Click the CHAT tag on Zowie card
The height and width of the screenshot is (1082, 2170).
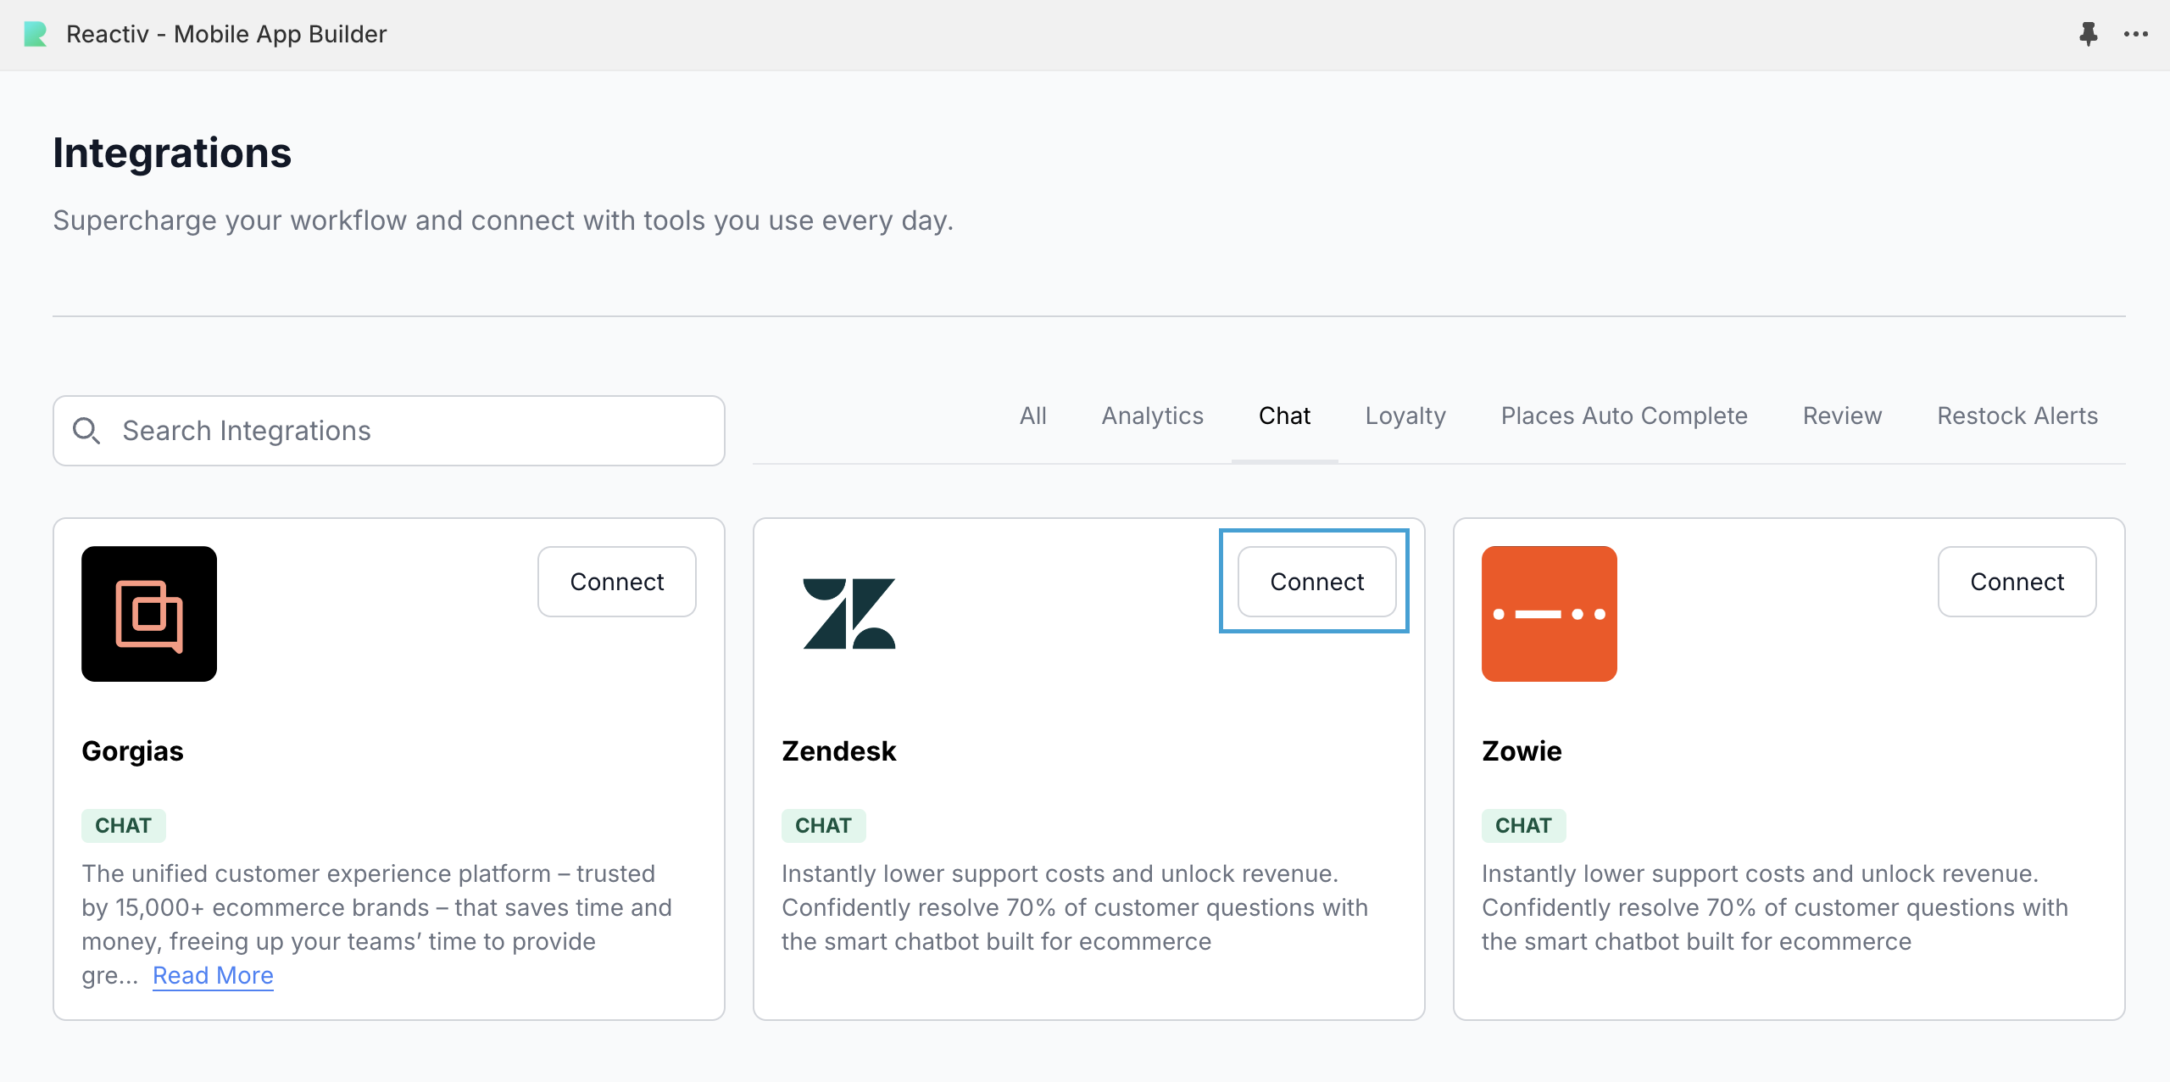(1523, 825)
